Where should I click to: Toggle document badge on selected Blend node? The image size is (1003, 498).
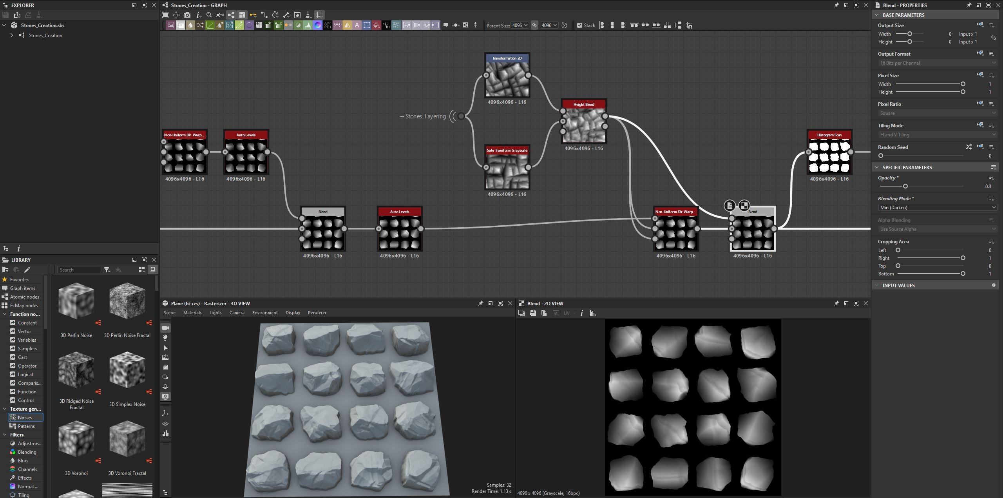pyautogui.click(x=730, y=205)
